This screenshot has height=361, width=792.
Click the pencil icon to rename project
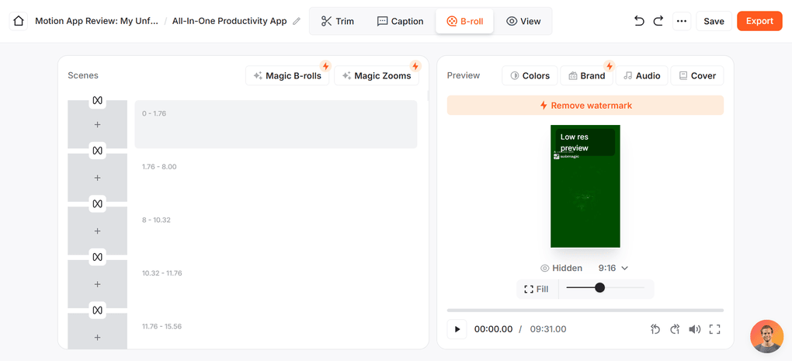tap(297, 22)
